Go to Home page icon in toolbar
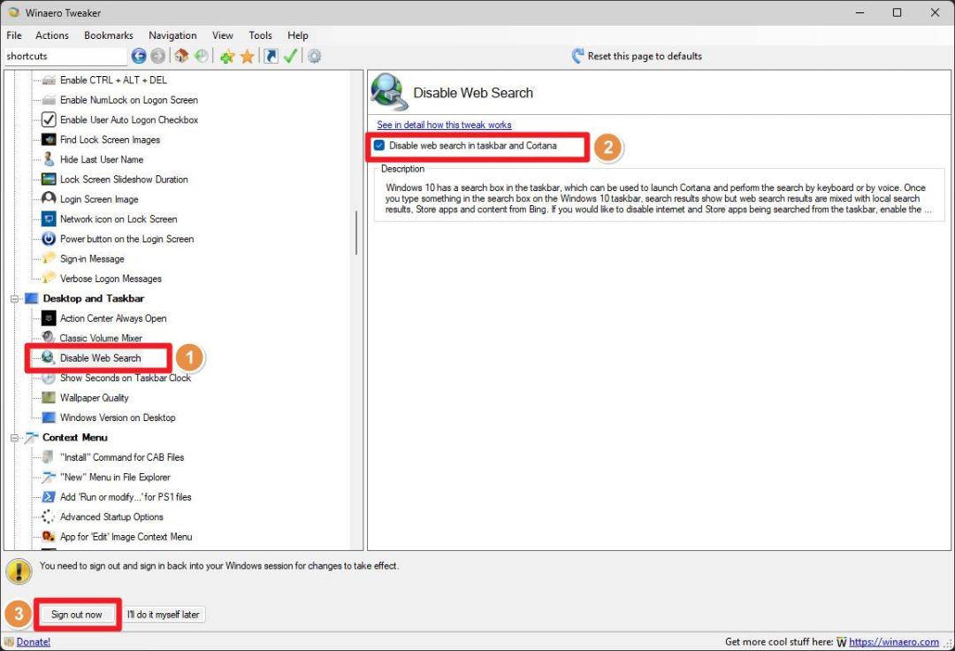This screenshot has width=955, height=651. pos(181,56)
